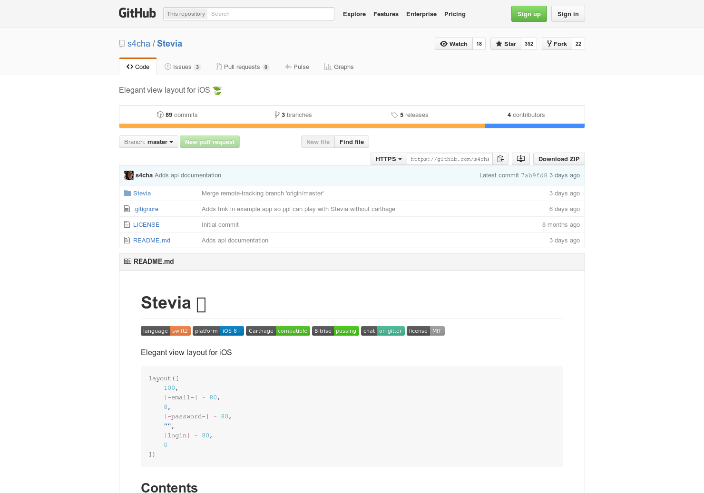Select the clone URL text field

(x=450, y=159)
